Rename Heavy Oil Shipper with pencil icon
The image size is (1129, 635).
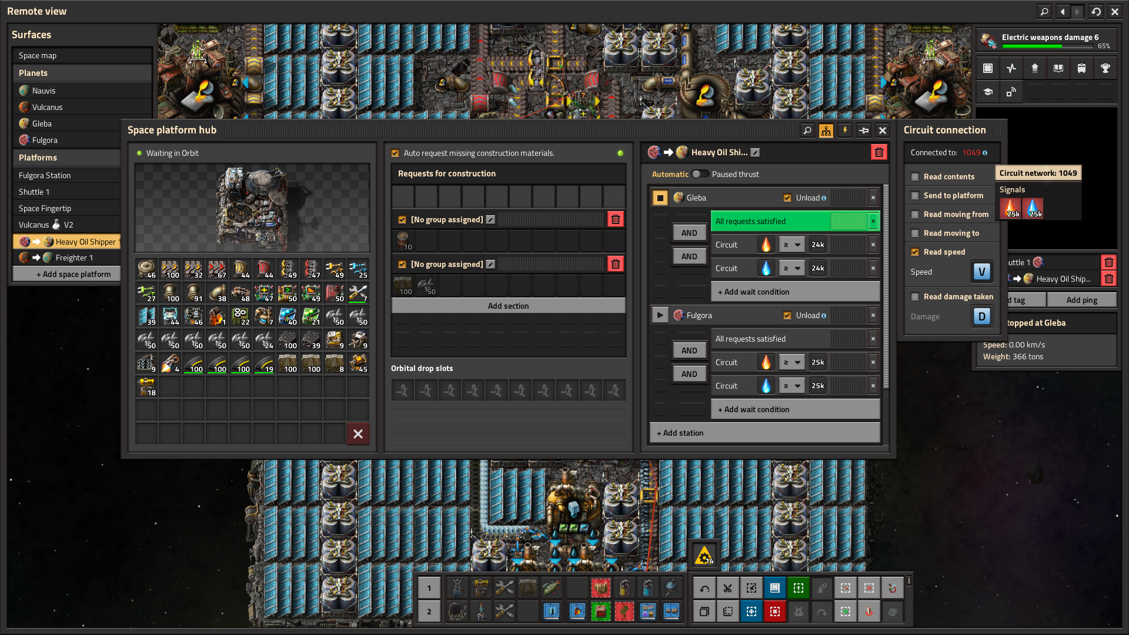pyautogui.click(x=756, y=152)
